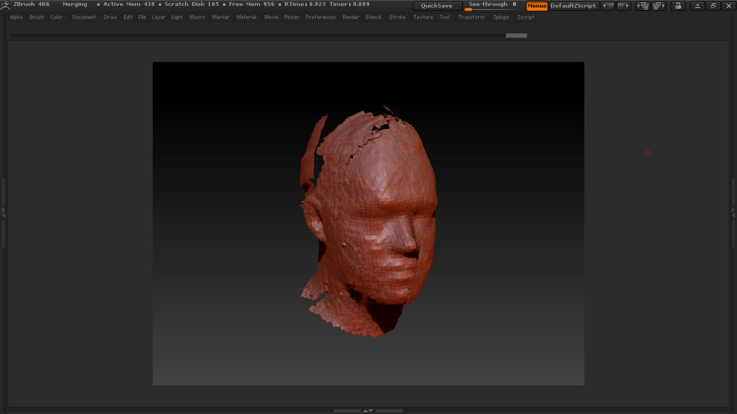Click the DefaultZScript button

pos(573,6)
